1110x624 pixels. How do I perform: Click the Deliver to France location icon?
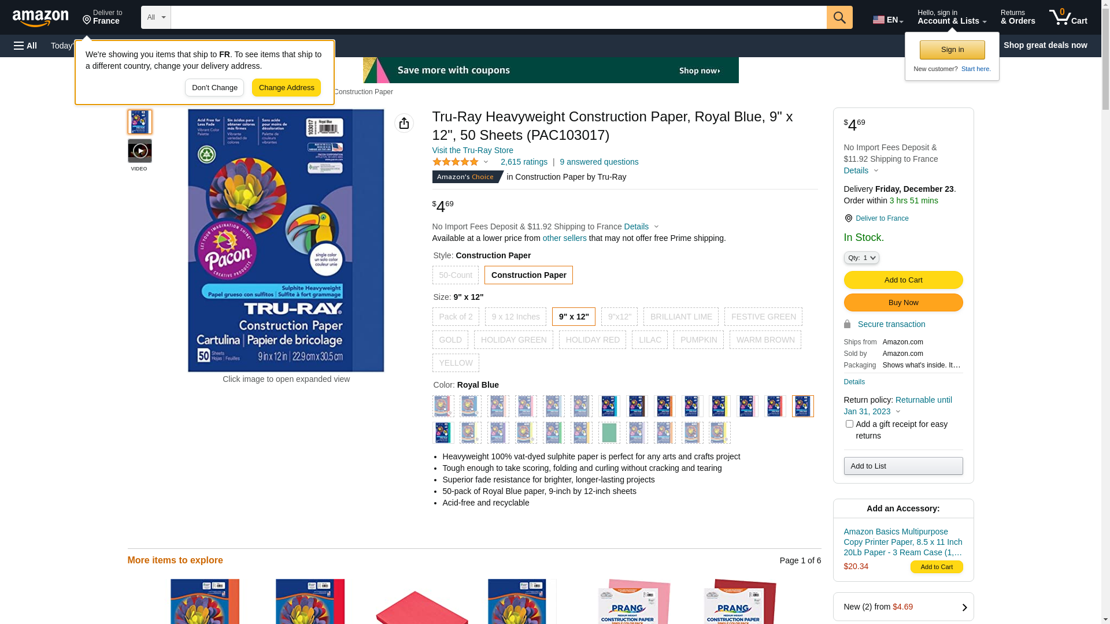pos(848,218)
